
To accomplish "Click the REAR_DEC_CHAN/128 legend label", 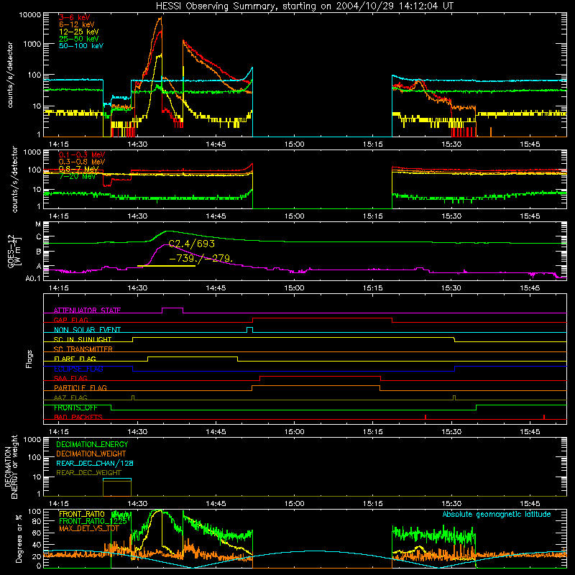I will point(95,463).
